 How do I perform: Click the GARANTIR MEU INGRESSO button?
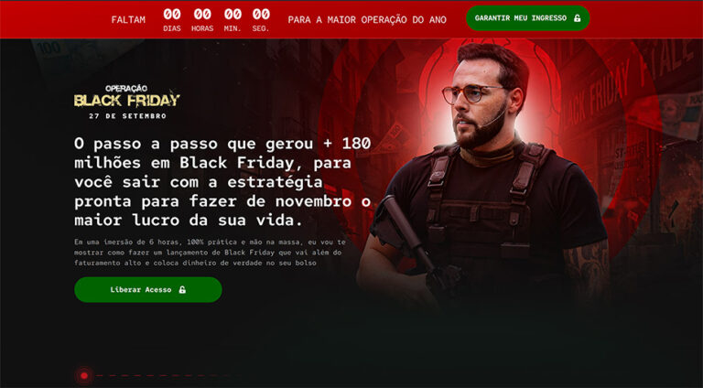tap(527, 18)
